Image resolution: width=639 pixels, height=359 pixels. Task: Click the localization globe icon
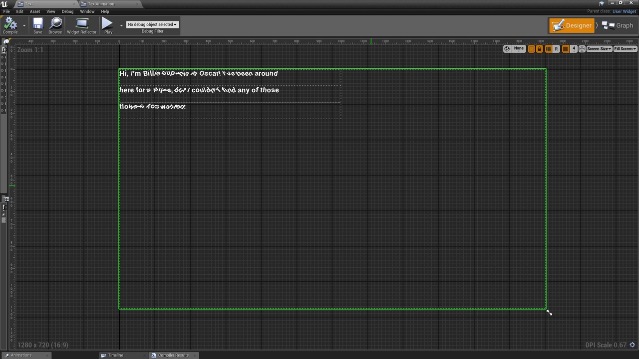(507, 49)
